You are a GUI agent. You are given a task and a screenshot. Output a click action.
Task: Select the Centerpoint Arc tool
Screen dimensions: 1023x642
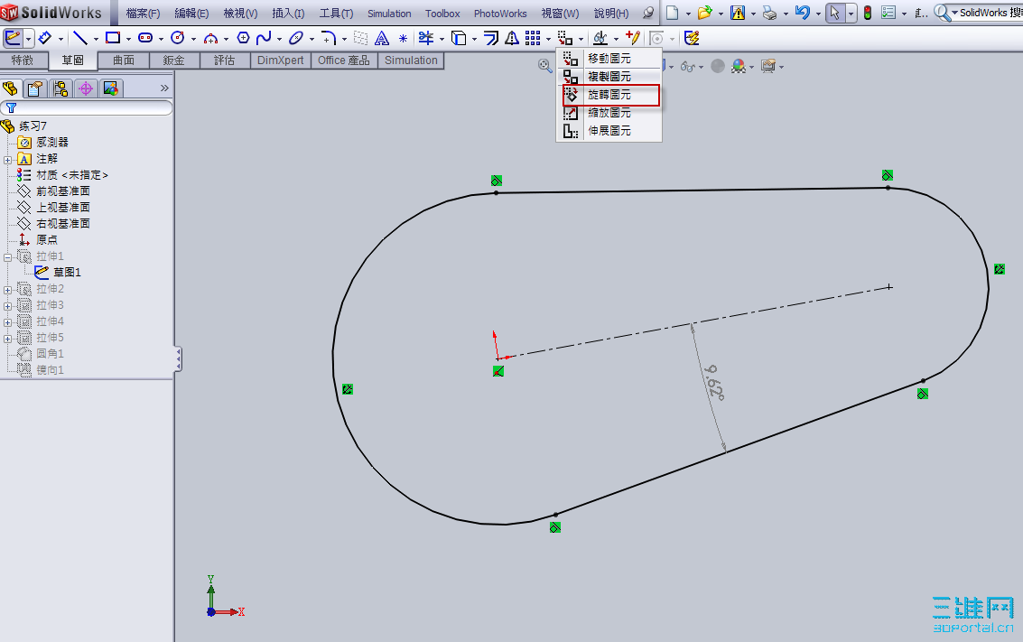(x=210, y=39)
